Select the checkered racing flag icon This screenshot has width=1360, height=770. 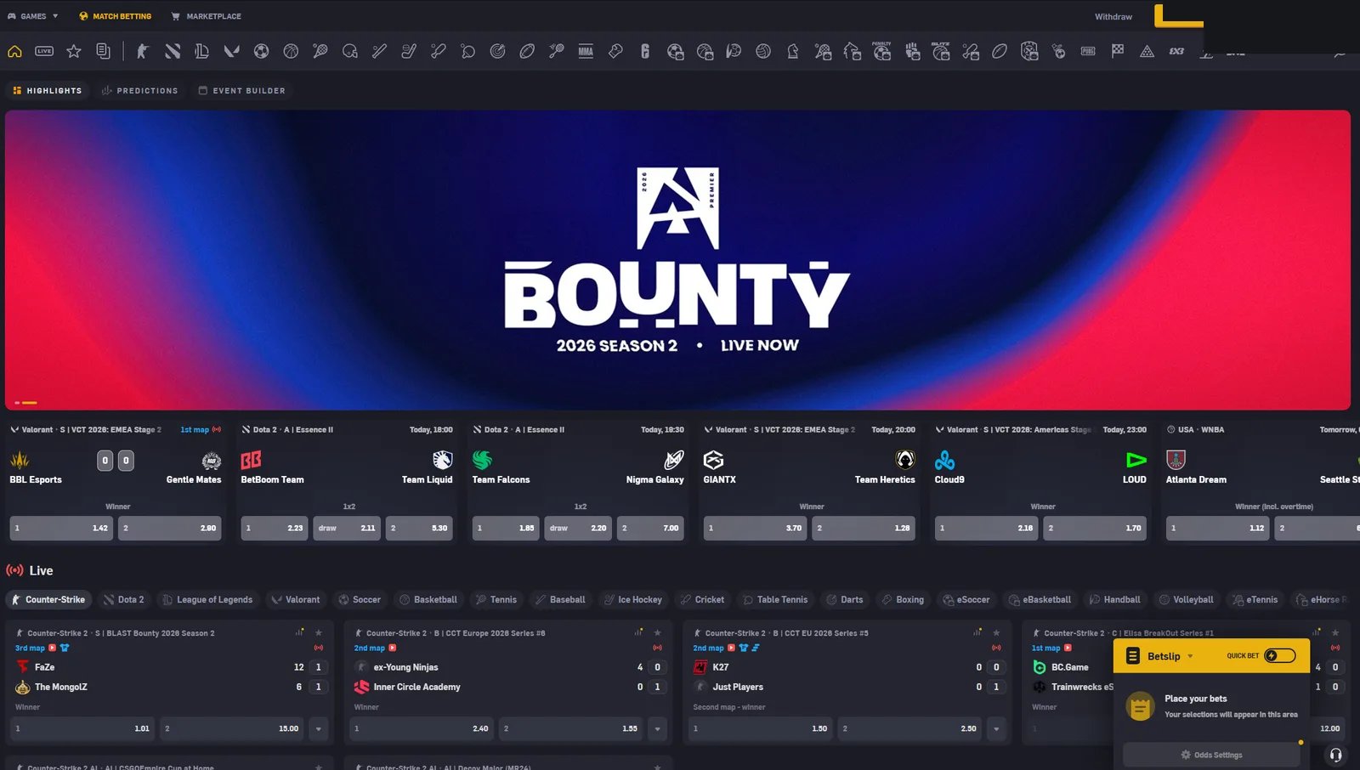(1118, 51)
